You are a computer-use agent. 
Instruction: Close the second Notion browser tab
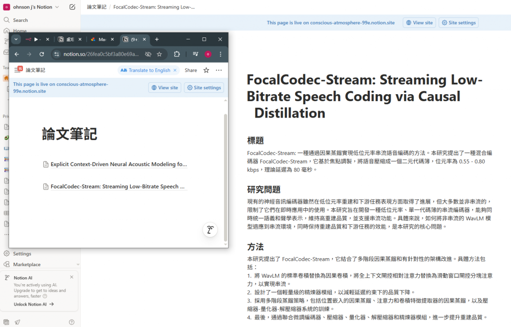[x=80, y=39]
